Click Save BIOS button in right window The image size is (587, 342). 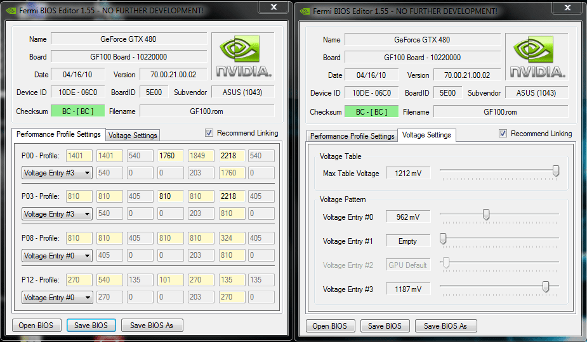pos(385,326)
